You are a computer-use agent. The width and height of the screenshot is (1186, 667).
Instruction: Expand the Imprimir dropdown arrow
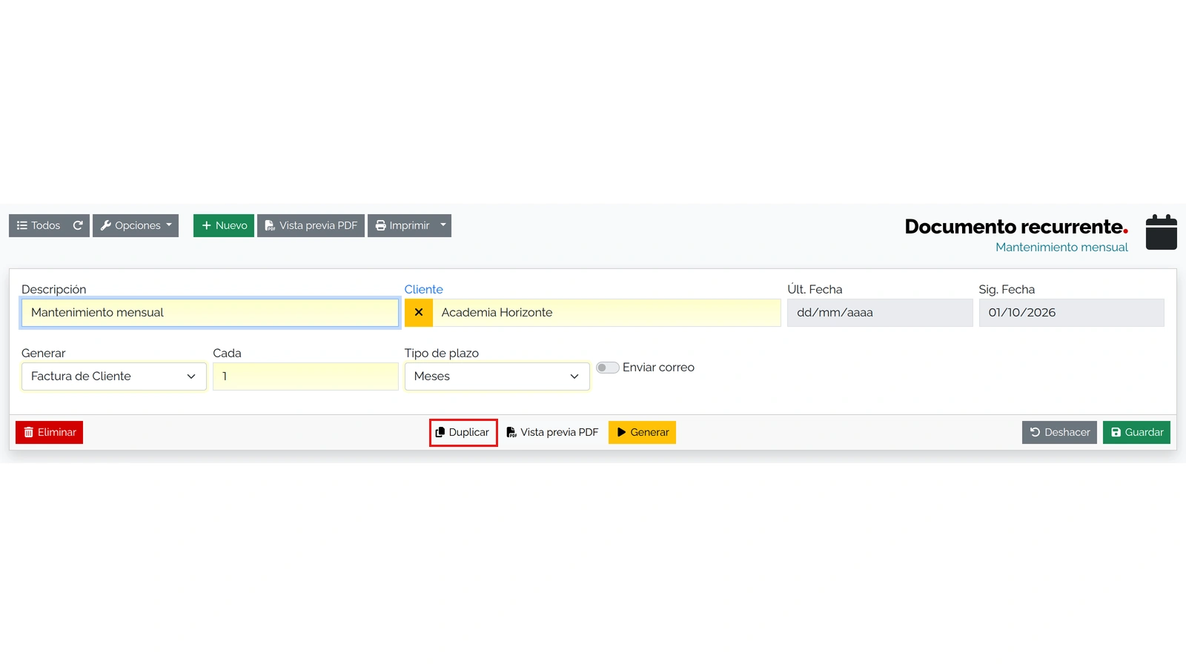point(443,225)
